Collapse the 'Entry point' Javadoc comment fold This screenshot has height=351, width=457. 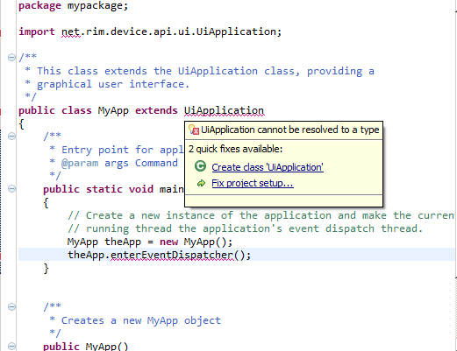[11, 136]
